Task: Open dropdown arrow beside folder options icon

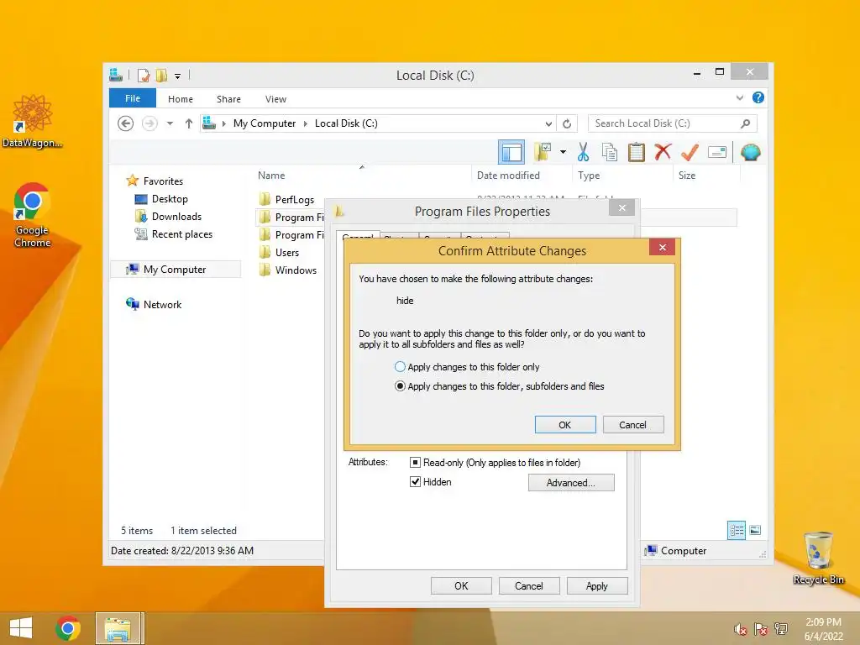Action: pos(564,152)
